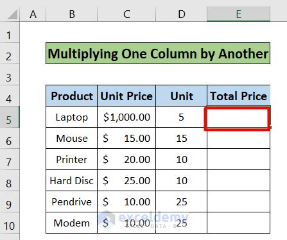Select column E header
The width and height of the screenshot is (287, 240).
(238, 15)
